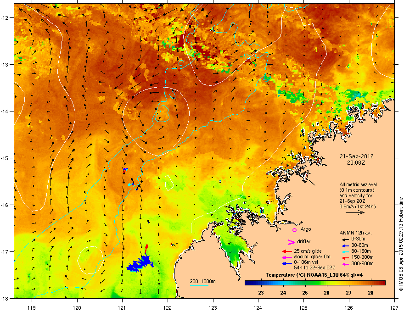Click latitude axis label -12

click(5, 18)
